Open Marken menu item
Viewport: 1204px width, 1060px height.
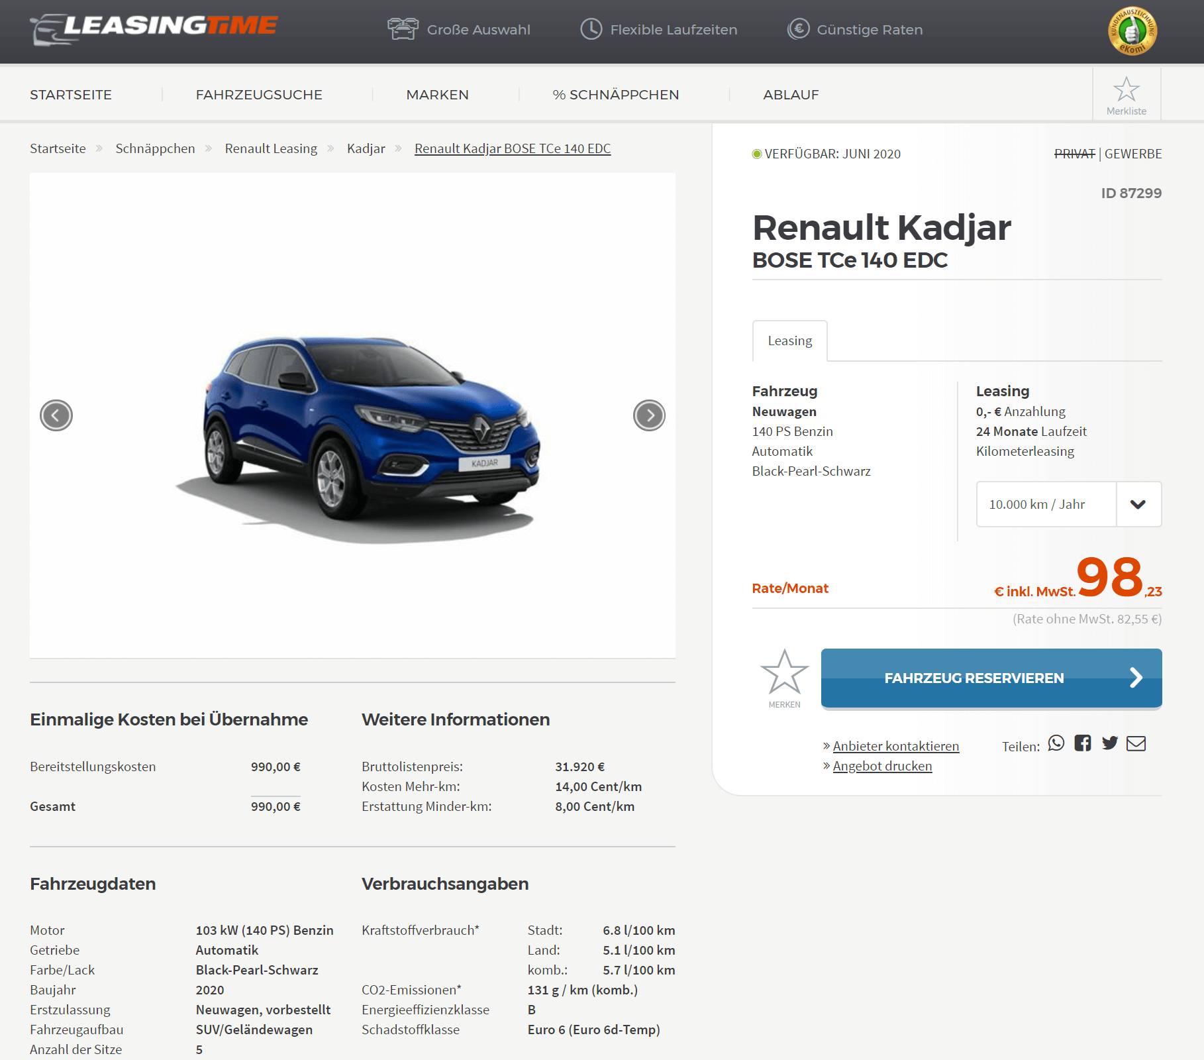[x=437, y=95]
